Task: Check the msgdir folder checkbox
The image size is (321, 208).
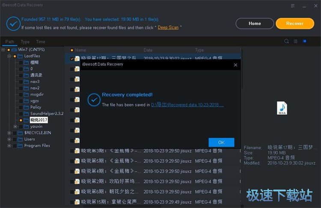Action: pyautogui.click(x=21, y=94)
